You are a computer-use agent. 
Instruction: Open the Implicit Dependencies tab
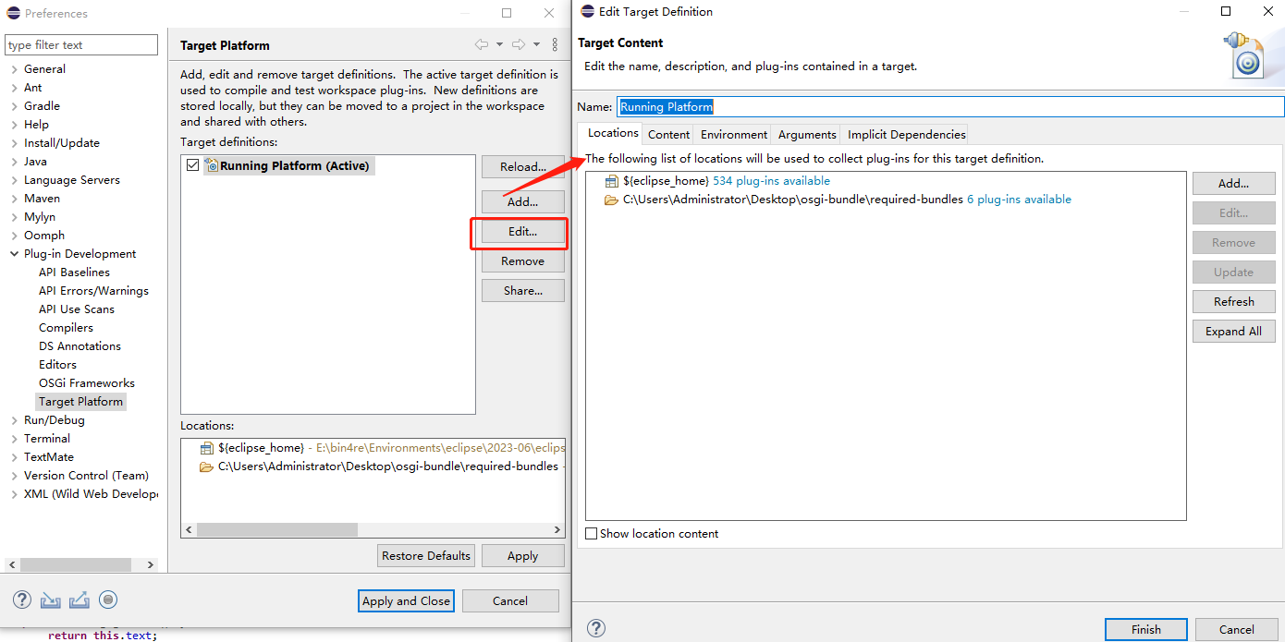(906, 135)
